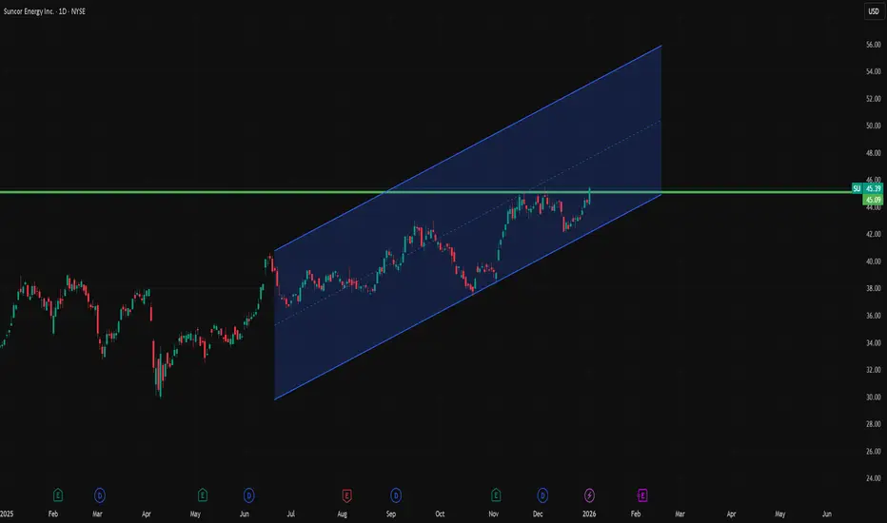Click the 38.00 price axis label

(874, 288)
